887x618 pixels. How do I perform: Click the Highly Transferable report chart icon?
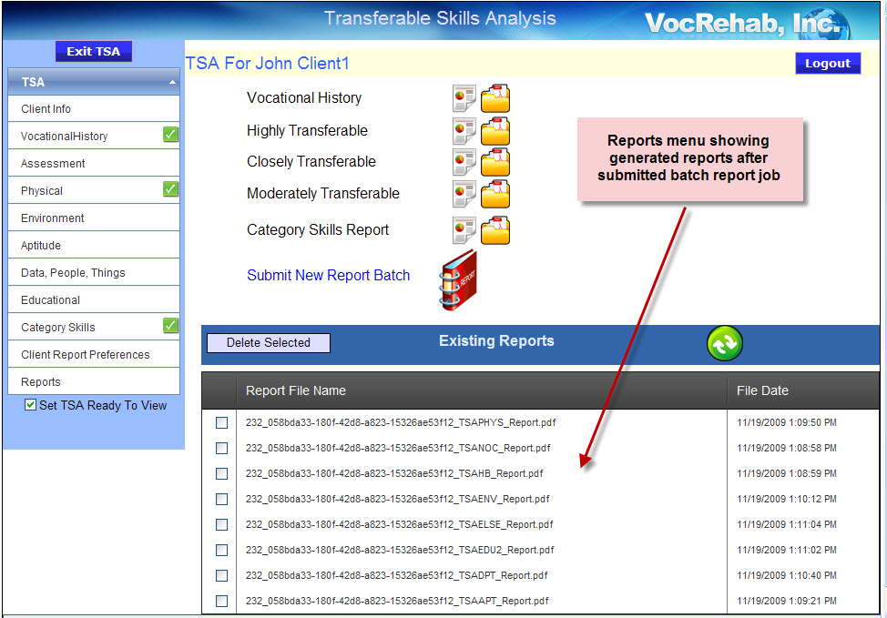point(464,131)
